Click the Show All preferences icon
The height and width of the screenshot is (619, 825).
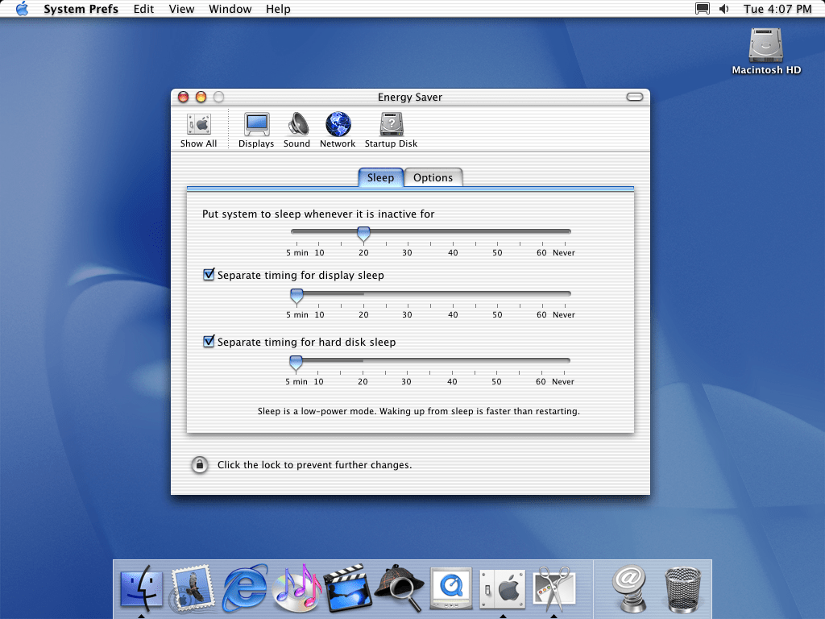[198, 129]
